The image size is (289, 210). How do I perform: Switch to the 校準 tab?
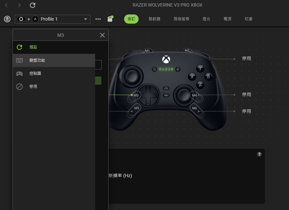coord(249,19)
